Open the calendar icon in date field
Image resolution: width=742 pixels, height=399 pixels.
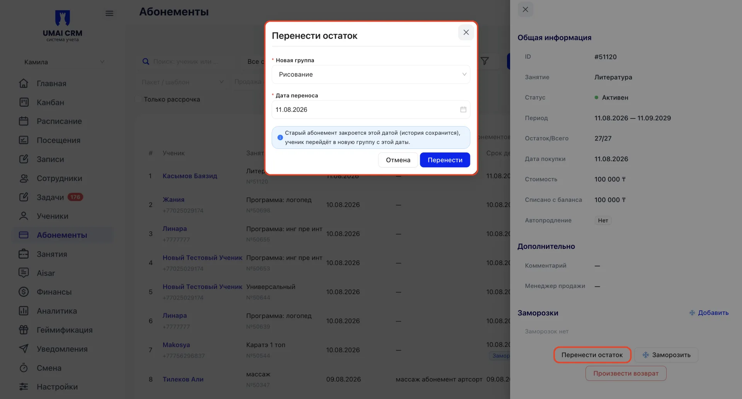point(463,110)
